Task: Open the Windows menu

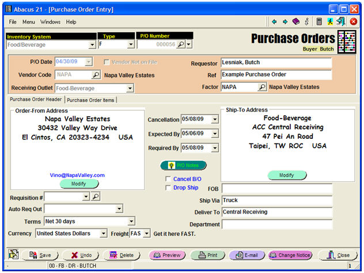Action: coord(50,22)
